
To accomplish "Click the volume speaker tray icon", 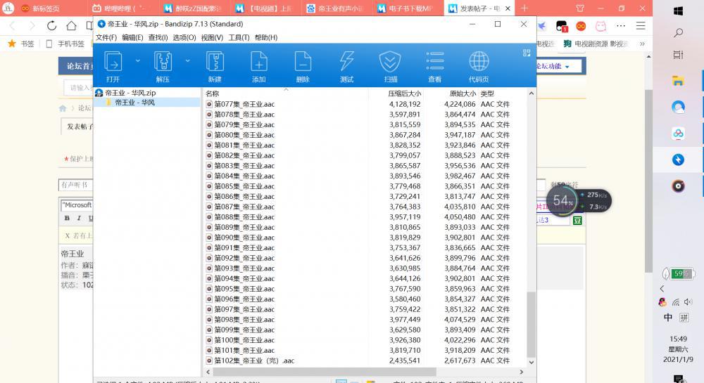I will (x=689, y=302).
